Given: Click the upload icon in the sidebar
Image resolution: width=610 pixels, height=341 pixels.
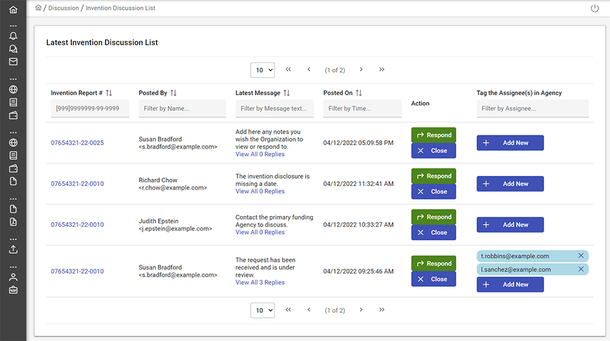Looking at the screenshot, I should click(13, 249).
